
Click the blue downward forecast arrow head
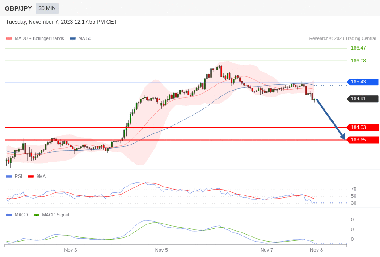(x=343, y=137)
